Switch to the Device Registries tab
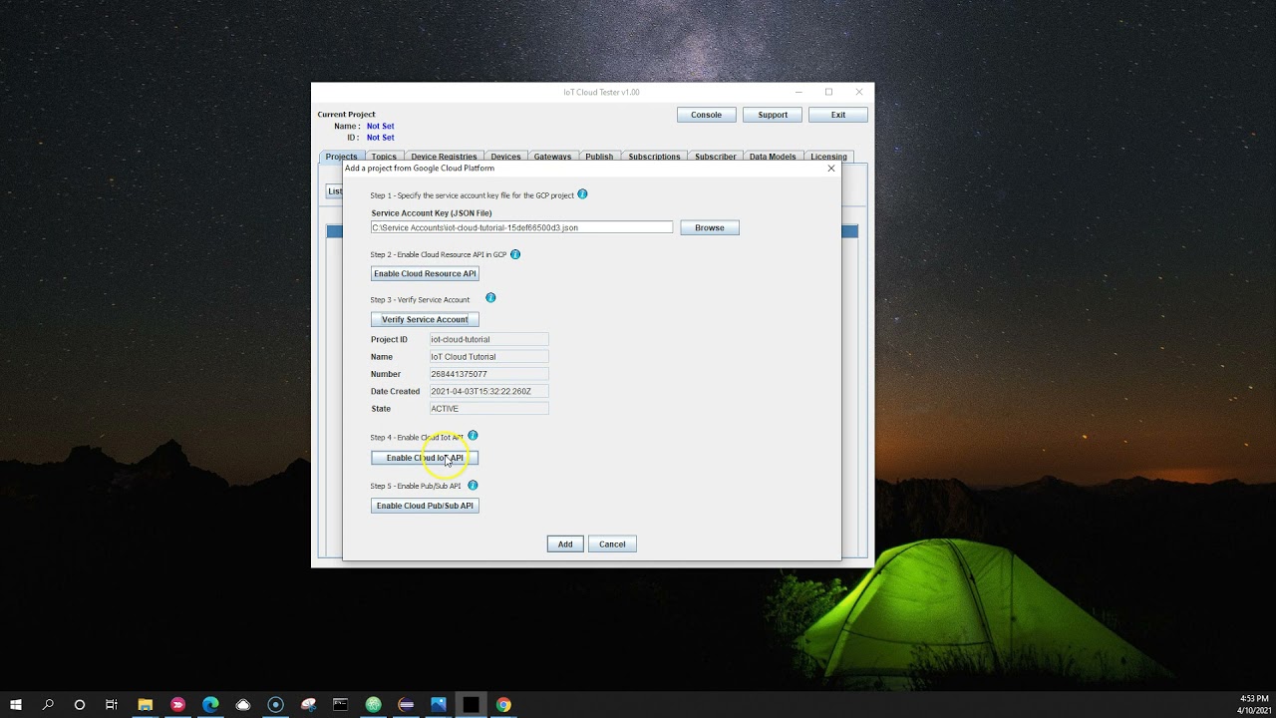Viewport: 1276px width, 718px height. [x=444, y=157]
